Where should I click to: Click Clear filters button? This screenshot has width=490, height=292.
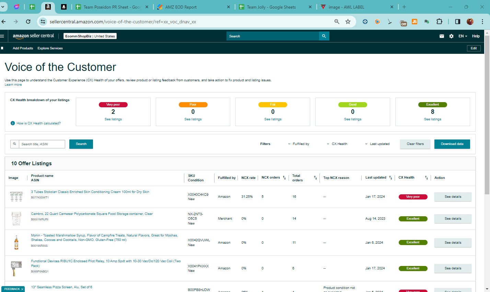(415, 144)
